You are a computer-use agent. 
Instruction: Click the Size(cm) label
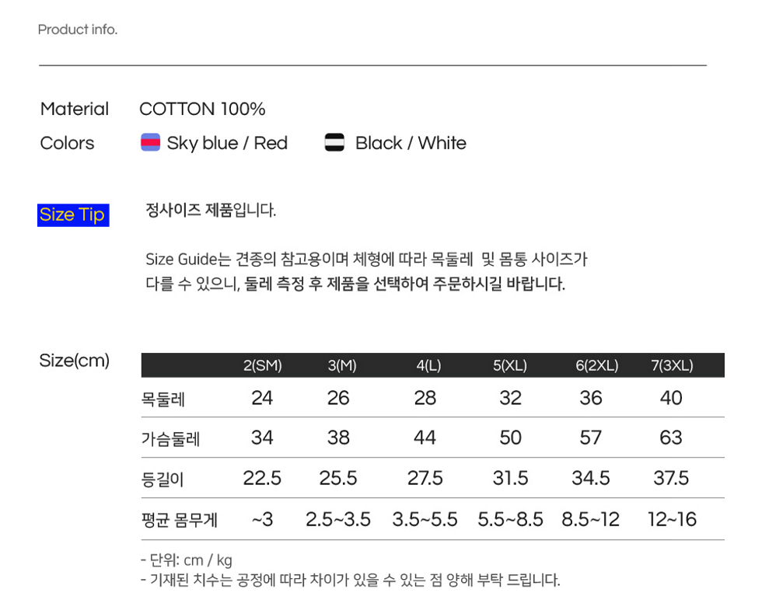(x=75, y=361)
